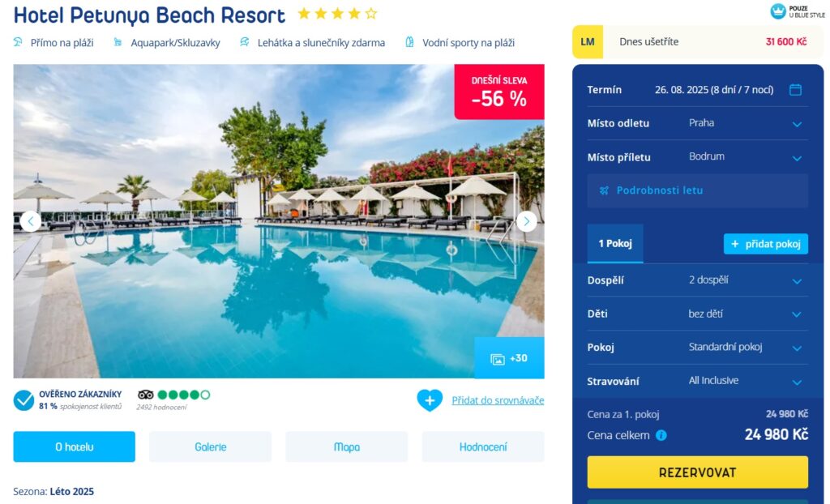Viewport: 830px width, 504px height.
Task: Click the yellow REZERVOVAT button
Action: click(x=697, y=472)
